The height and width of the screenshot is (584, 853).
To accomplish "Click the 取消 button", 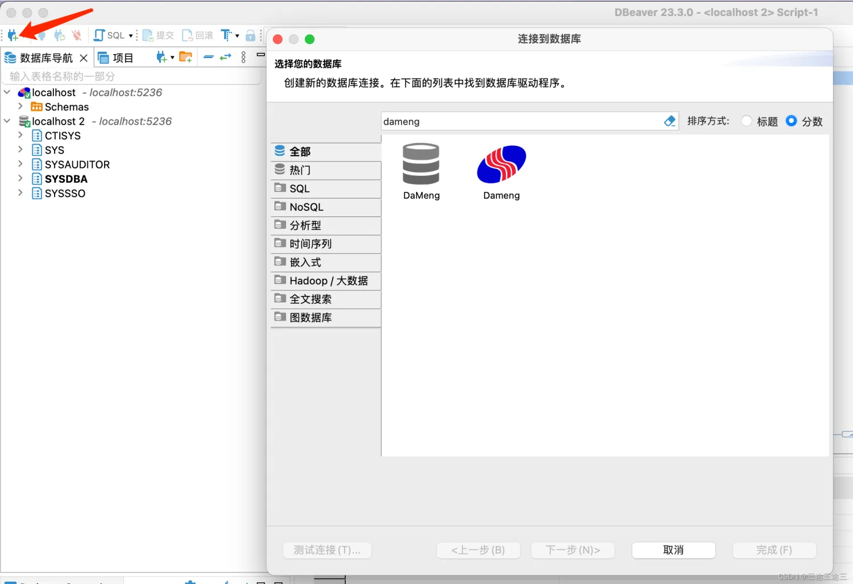I will 673,550.
